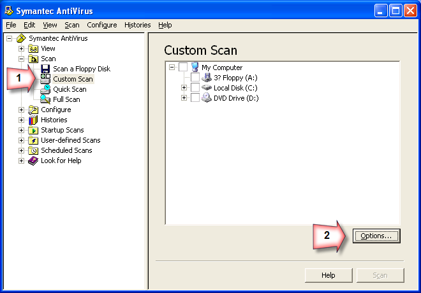Click the My Computer icon
Viewport: 421px width, 293px height.
click(x=195, y=68)
